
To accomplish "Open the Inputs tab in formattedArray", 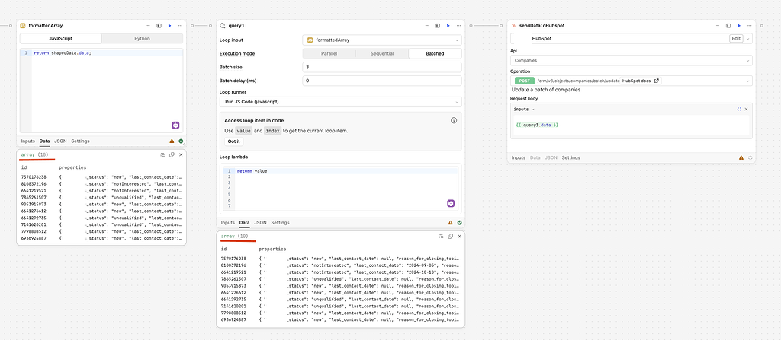I will pos(28,141).
